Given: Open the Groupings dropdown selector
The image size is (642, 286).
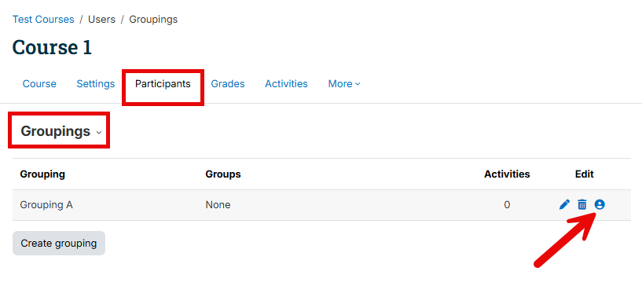Looking at the screenshot, I should pos(61,131).
